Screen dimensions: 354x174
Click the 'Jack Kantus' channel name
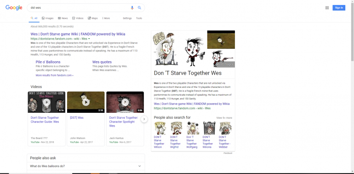116,138
